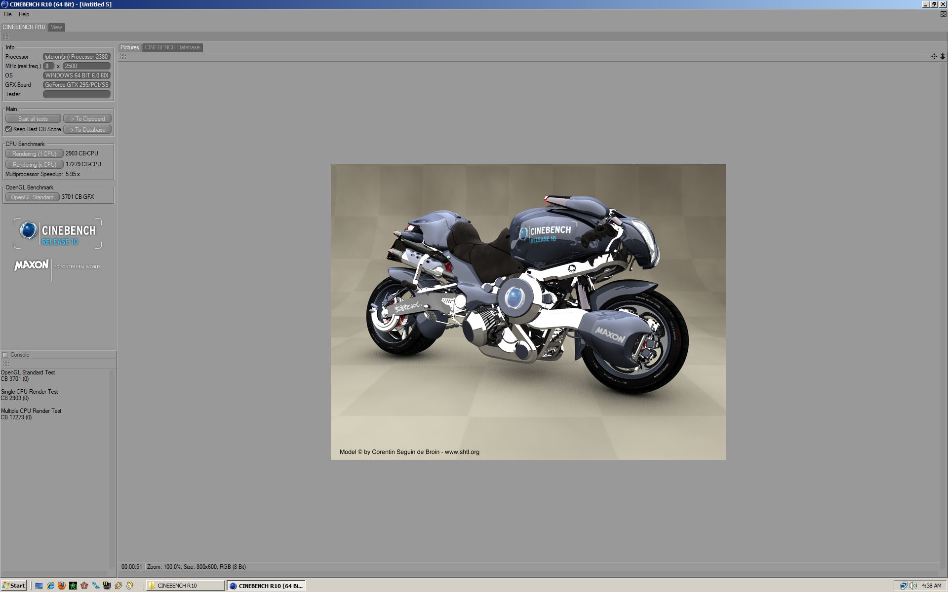
Task: Click the zoom view up-down arrow icon
Action: [942, 56]
